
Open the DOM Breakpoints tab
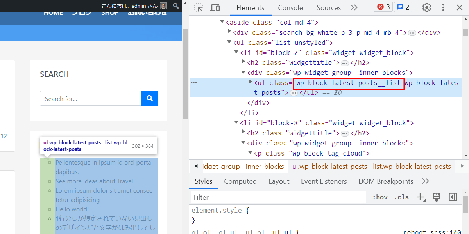[x=386, y=181]
